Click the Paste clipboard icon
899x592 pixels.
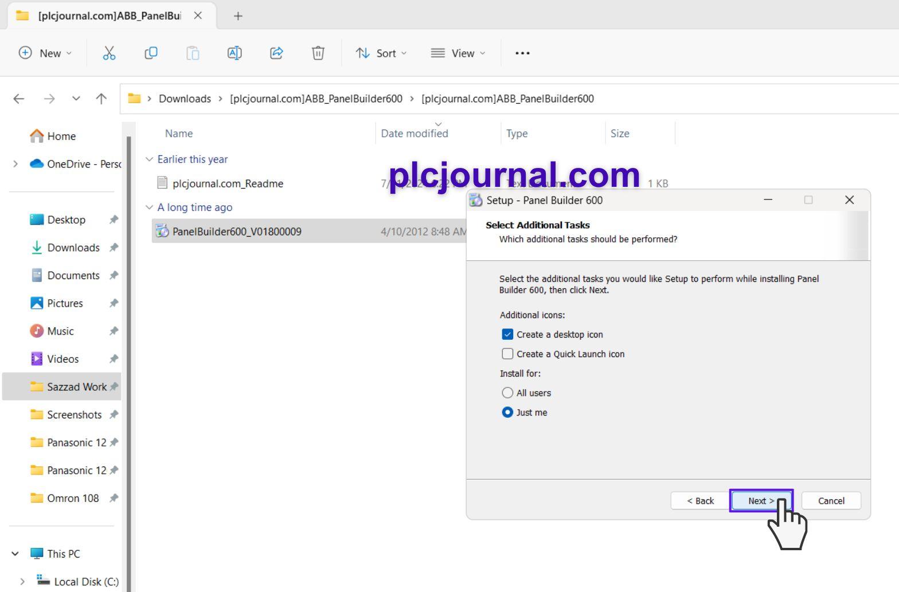pos(193,53)
